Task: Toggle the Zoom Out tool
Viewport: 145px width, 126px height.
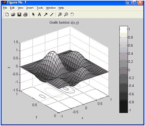Action: tap(66, 14)
